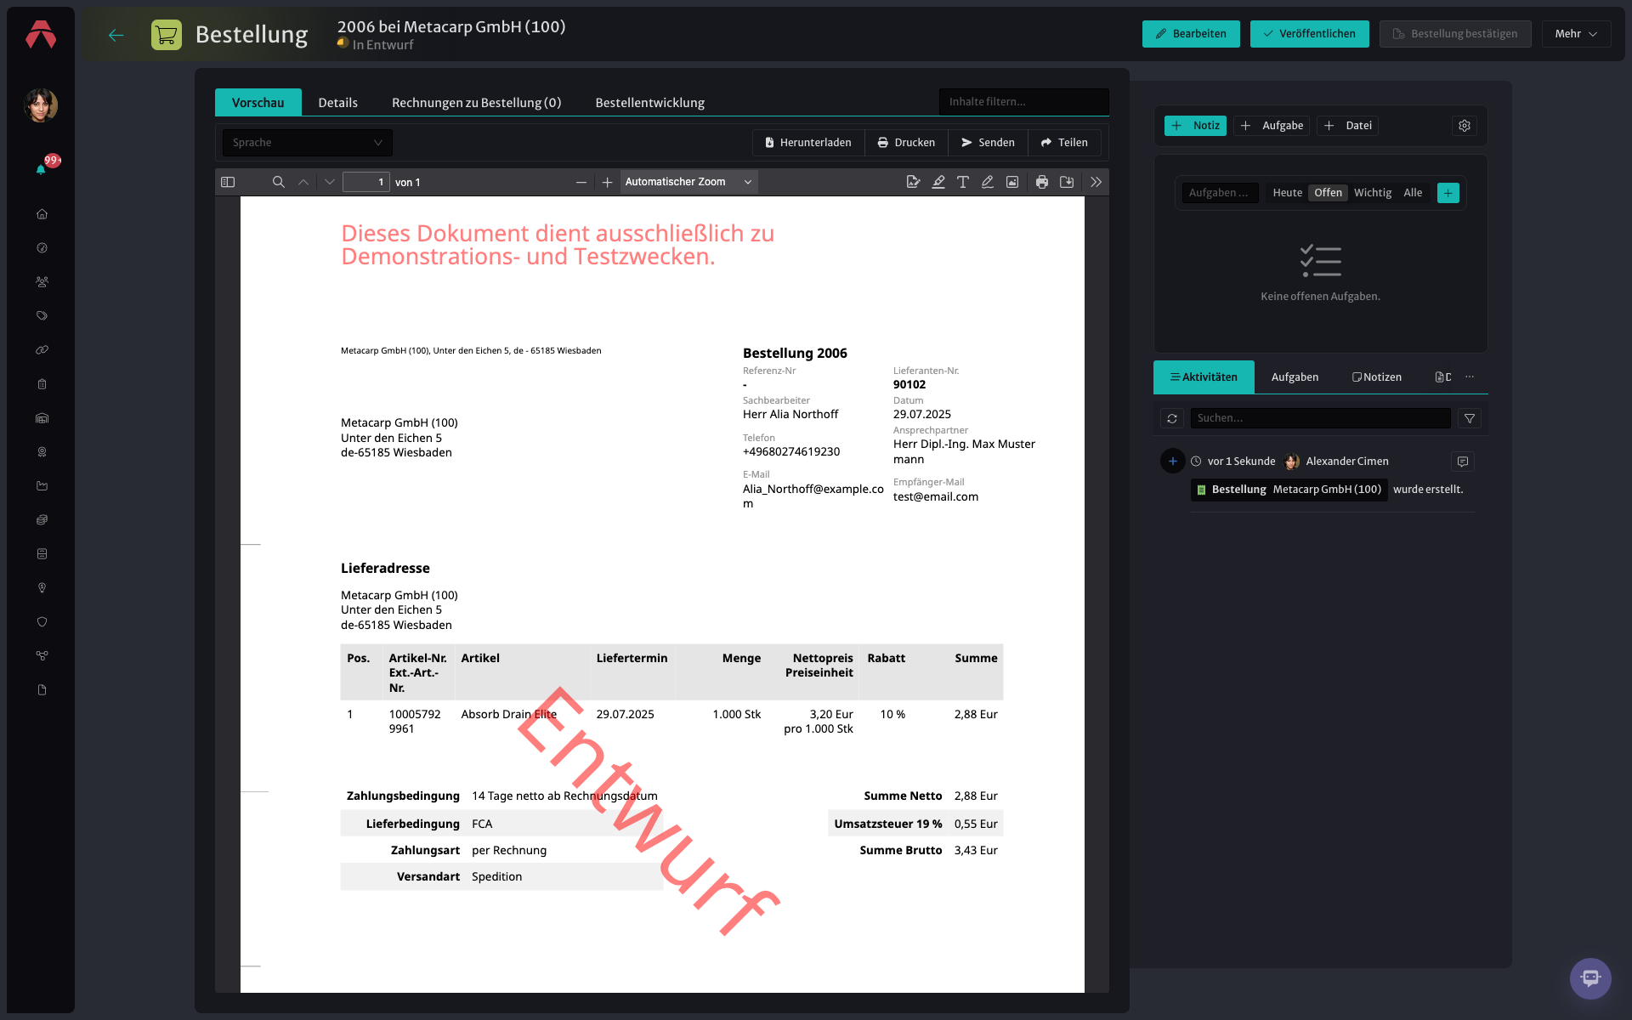Toggle the PDF sidebar panel
The height and width of the screenshot is (1020, 1632).
[x=228, y=182]
